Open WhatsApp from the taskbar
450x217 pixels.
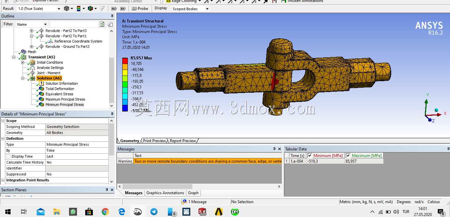pos(73,212)
